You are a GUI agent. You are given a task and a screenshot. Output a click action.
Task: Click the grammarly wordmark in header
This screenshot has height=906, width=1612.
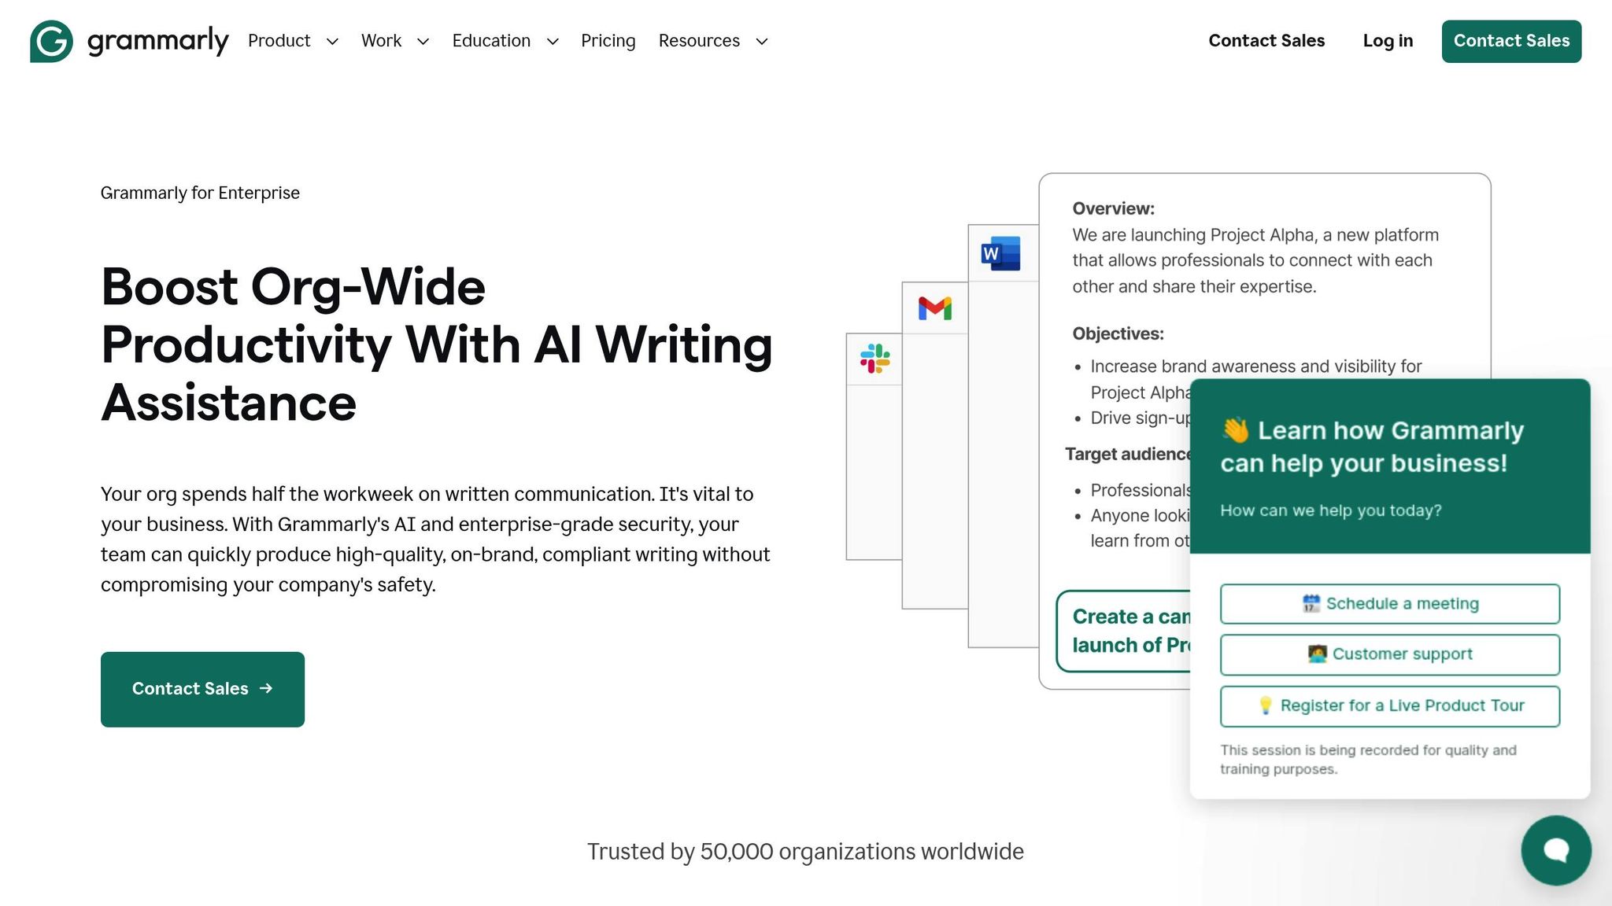[x=158, y=40]
